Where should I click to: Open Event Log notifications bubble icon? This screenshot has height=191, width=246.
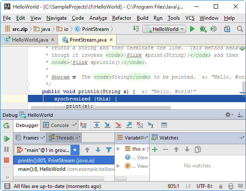(240, 186)
